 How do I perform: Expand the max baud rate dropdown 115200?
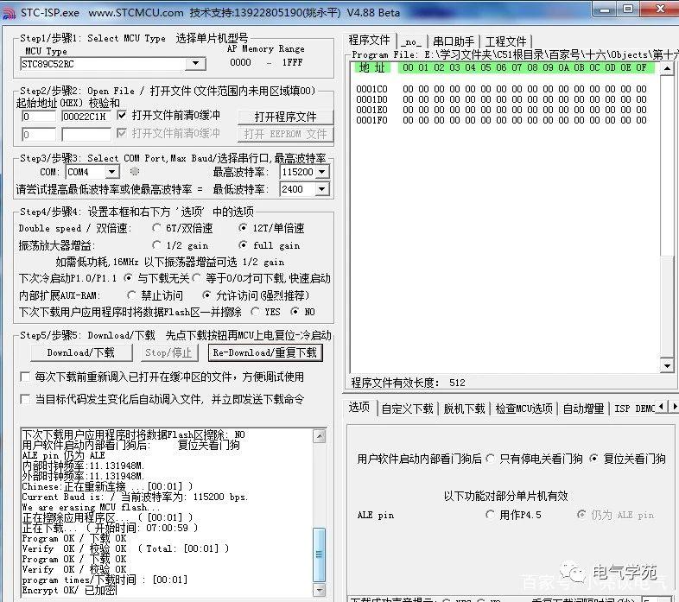pyautogui.click(x=321, y=172)
